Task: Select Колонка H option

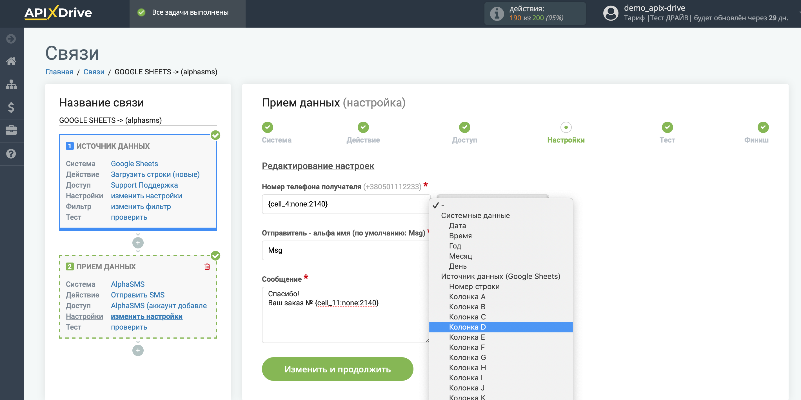Action: pos(501,368)
